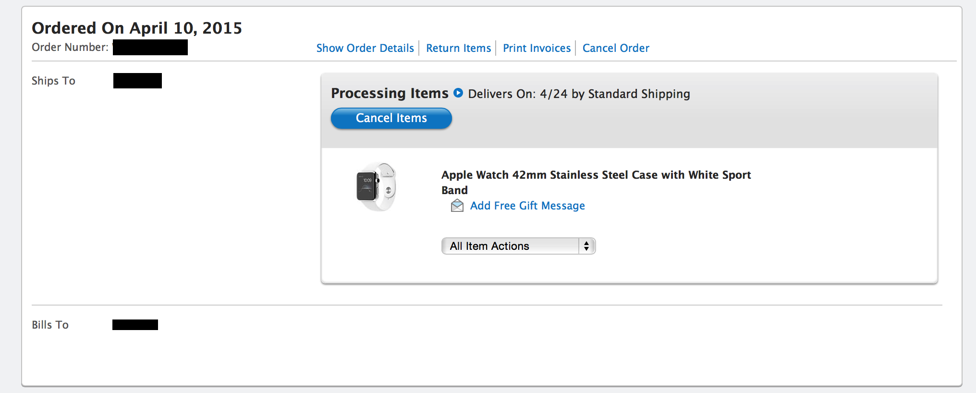Image resolution: width=976 pixels, height=393 pixels.
Task: Click the Ordered On April 10, 2015 heading
Action: [137, 28]
